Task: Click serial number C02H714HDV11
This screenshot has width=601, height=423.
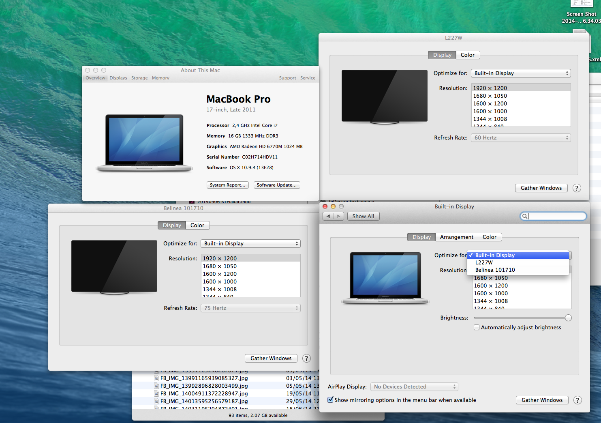Action: [260, 157]
